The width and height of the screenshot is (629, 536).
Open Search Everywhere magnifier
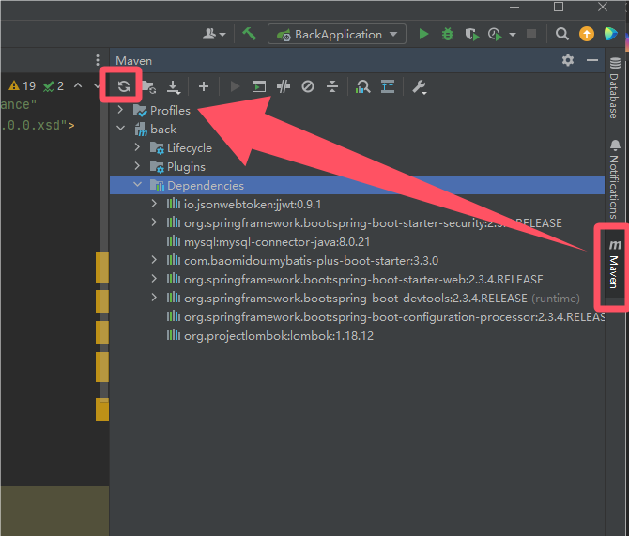562,34
